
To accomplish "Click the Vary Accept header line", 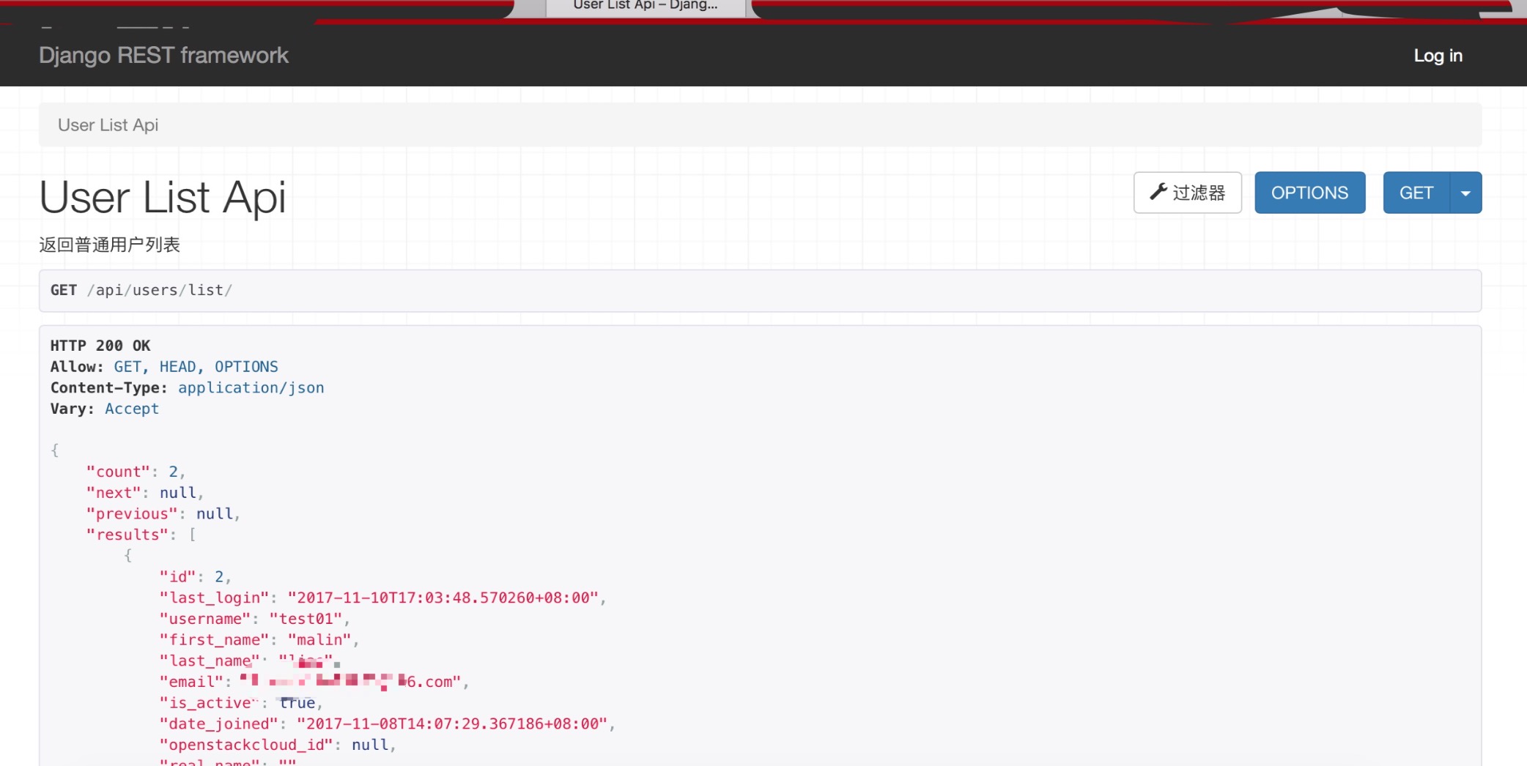I will (x=104, y=409).
